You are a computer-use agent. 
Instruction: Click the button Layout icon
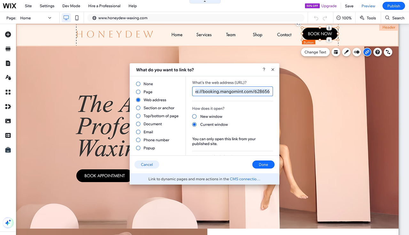click(336, 52)
